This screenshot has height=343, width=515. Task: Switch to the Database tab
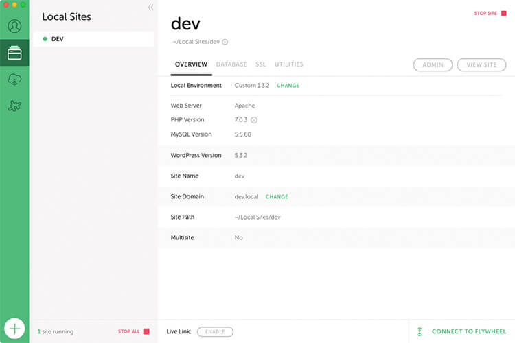click(x=231, y=64)
